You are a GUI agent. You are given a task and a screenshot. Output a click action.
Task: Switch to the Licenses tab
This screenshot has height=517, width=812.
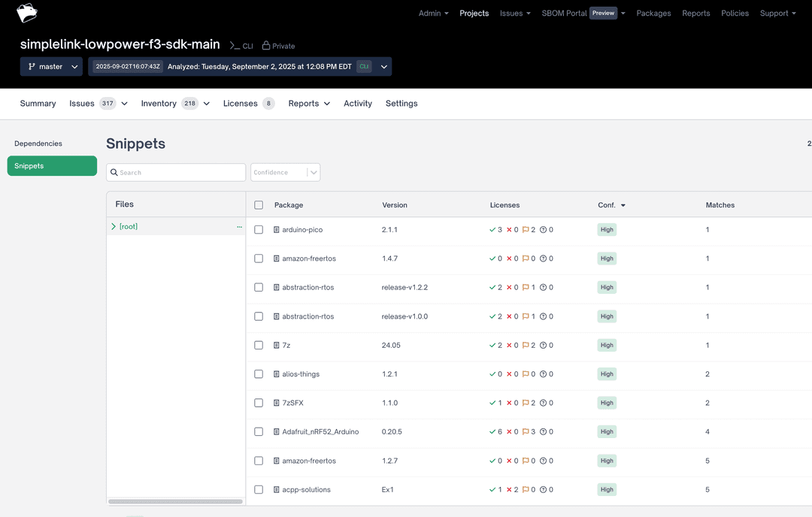pos(239,103)
